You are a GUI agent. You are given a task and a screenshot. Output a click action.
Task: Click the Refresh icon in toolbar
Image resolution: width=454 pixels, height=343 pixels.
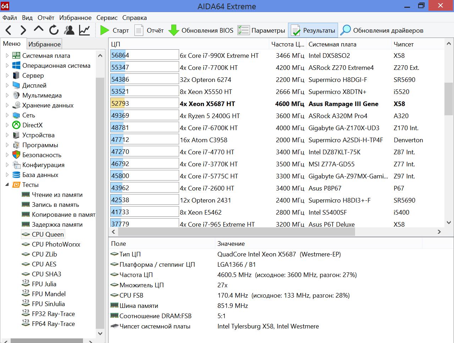click(54, 30)
